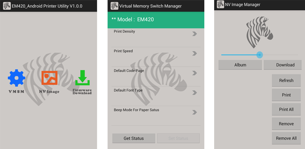The image size is (305, 149).
Task: Click the unfilled grey part of the slider track
Action: coord(280,55)
